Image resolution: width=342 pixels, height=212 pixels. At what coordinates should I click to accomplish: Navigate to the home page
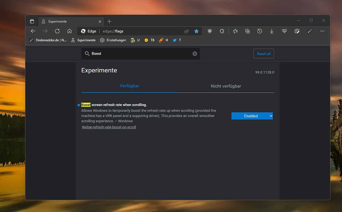pos(70,31)
